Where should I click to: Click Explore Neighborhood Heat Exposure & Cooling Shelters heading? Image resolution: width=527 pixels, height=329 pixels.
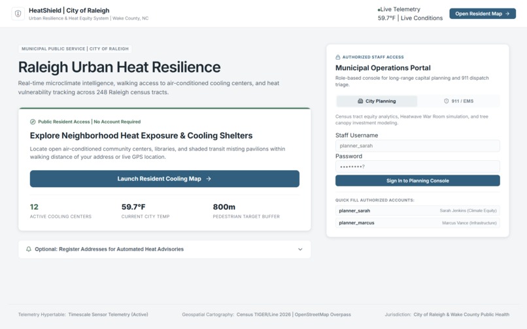141,135
